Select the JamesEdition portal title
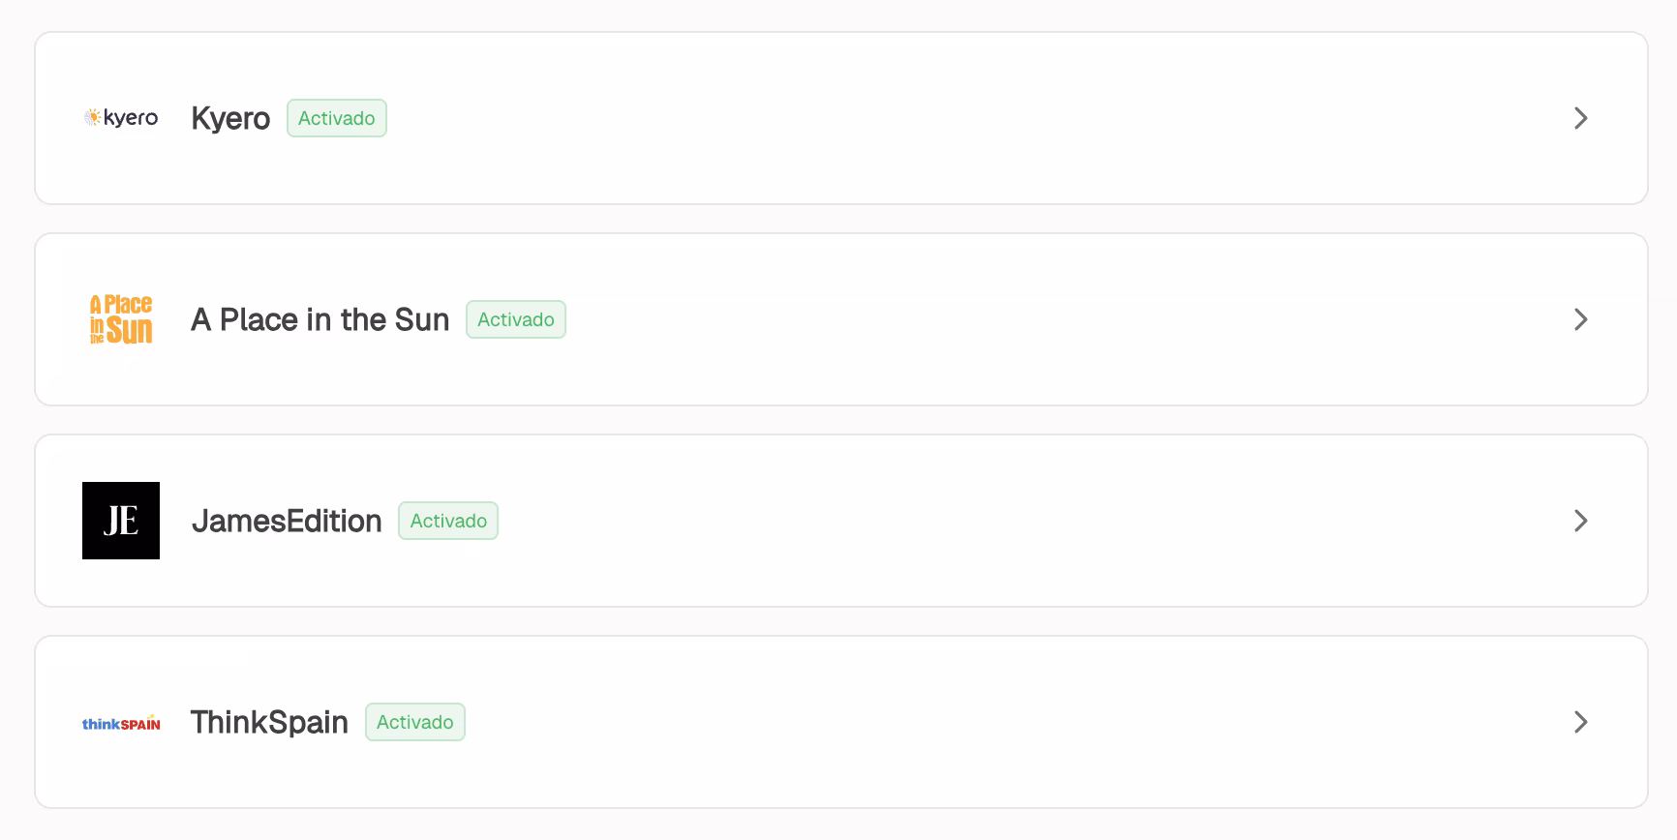Image resolution: width=1677 pixels, height=840 pixels. (287, 521)
